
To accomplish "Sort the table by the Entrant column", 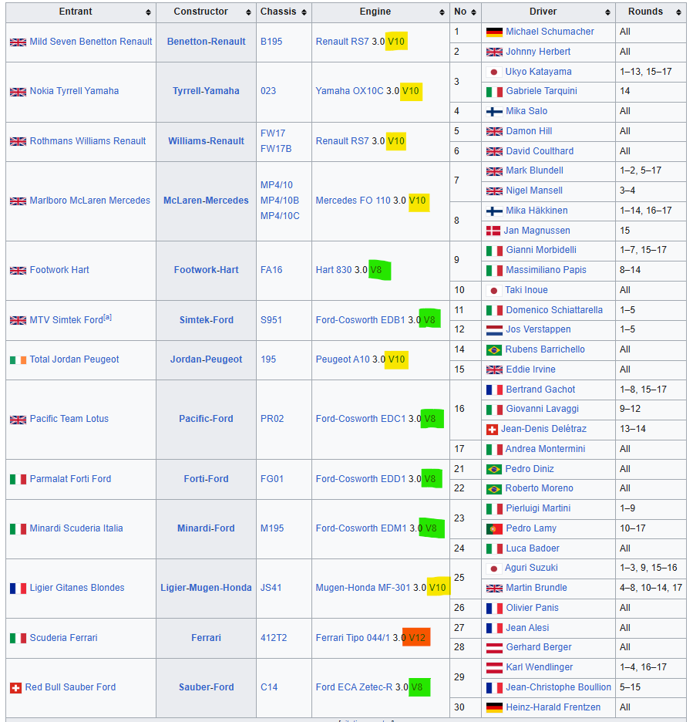I will point(148,12).
